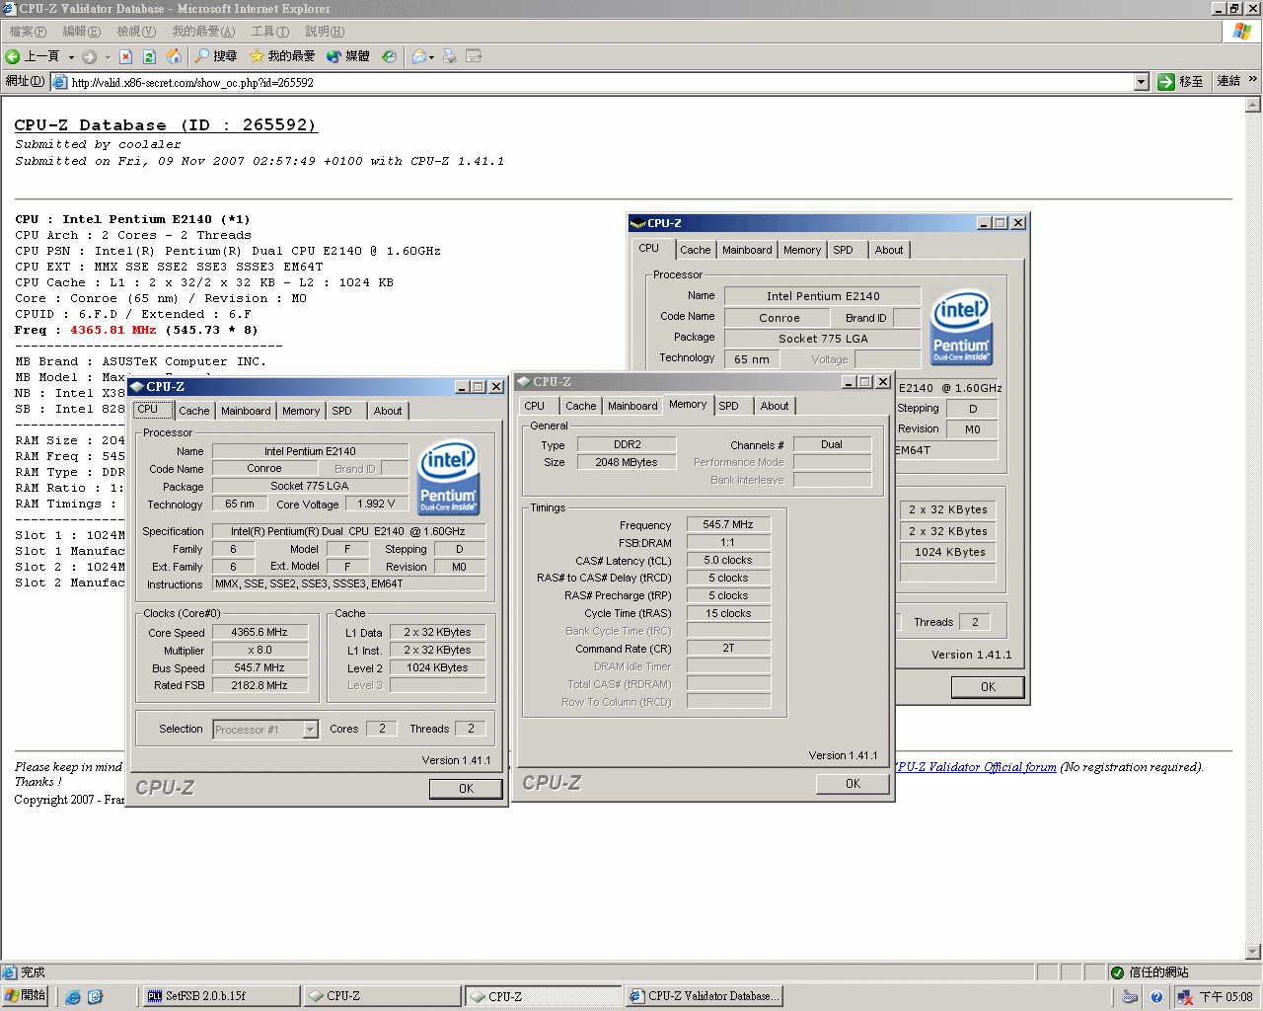1263x1011 pixels.
Task: Open the 編輯 (Edit) menu
Action: click(81, 32)
